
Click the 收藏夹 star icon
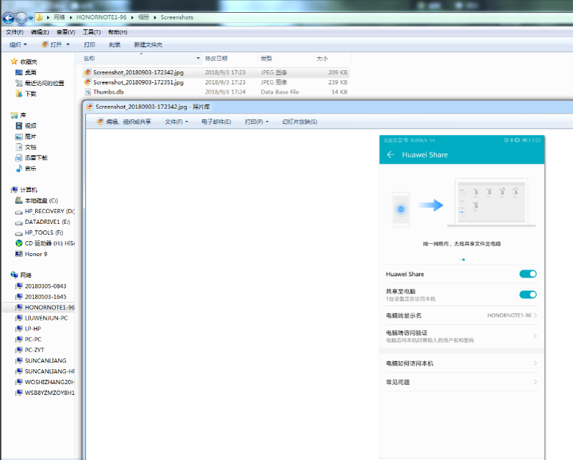coord(14,62)
